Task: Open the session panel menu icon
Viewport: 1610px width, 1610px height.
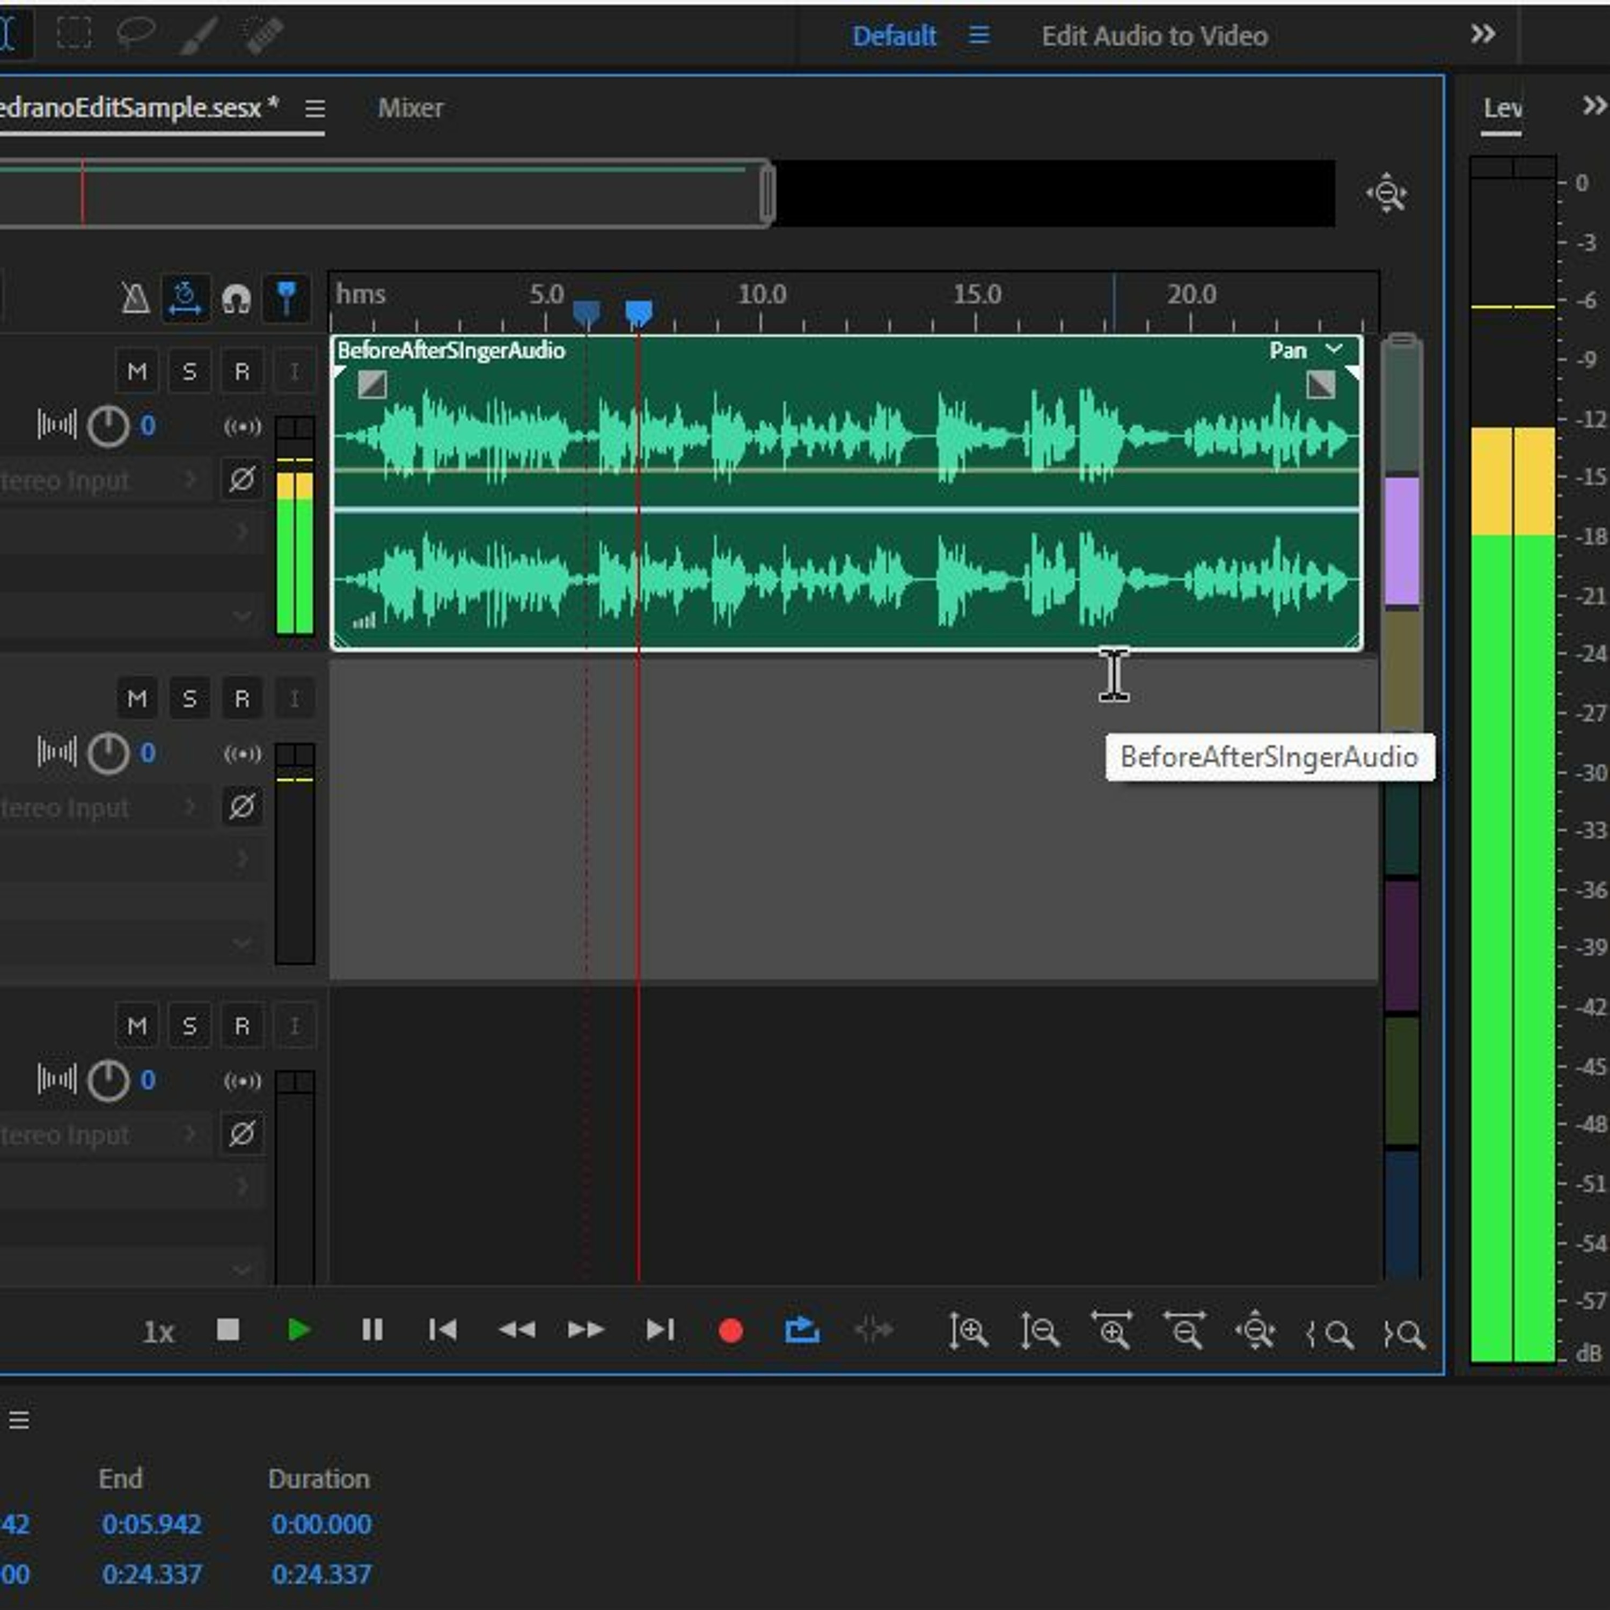Action: (314, 108)
